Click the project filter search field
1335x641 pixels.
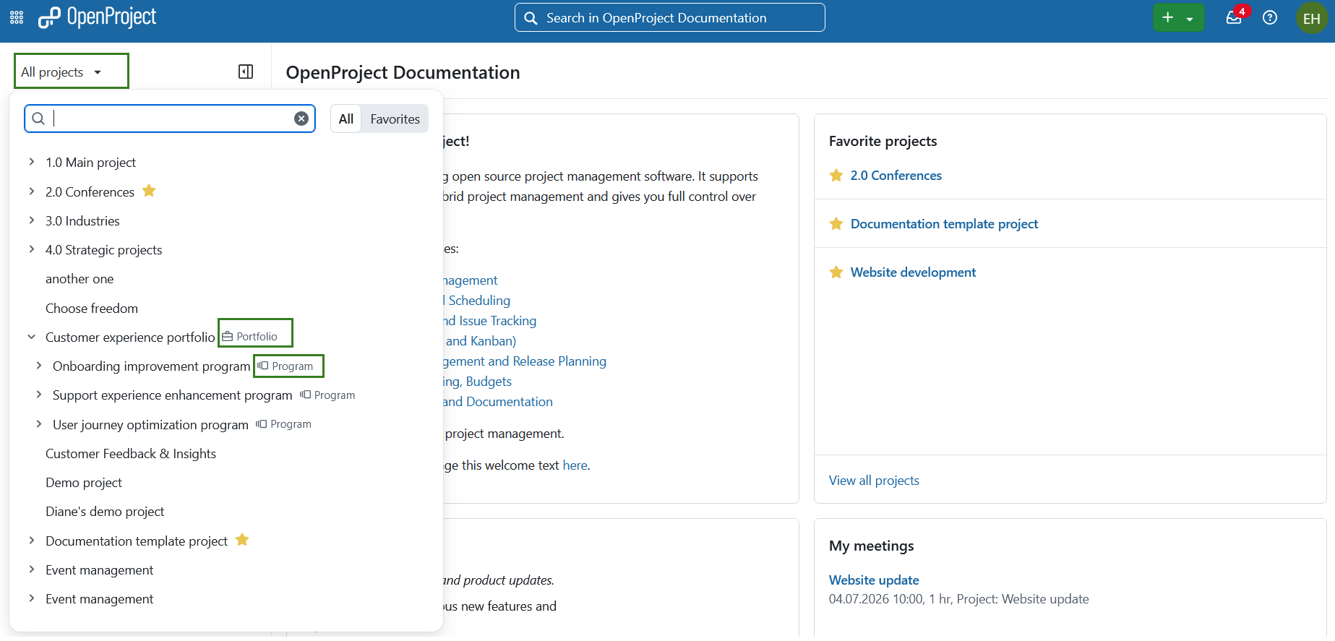[170, 119]
